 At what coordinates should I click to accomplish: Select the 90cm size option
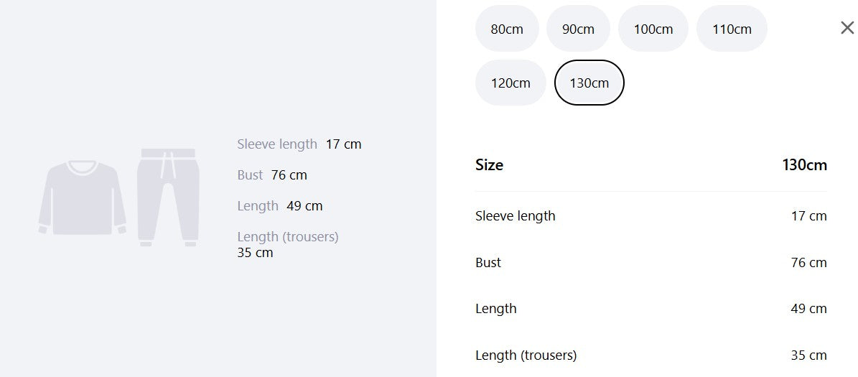578,29
